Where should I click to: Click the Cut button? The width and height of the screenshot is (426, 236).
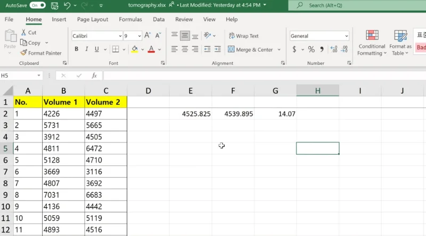[x=29, y=32]
